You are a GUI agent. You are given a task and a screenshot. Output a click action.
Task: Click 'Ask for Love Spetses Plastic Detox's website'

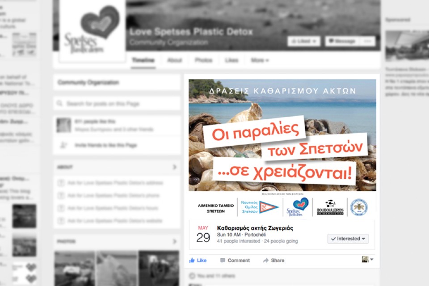coord(115,221)
